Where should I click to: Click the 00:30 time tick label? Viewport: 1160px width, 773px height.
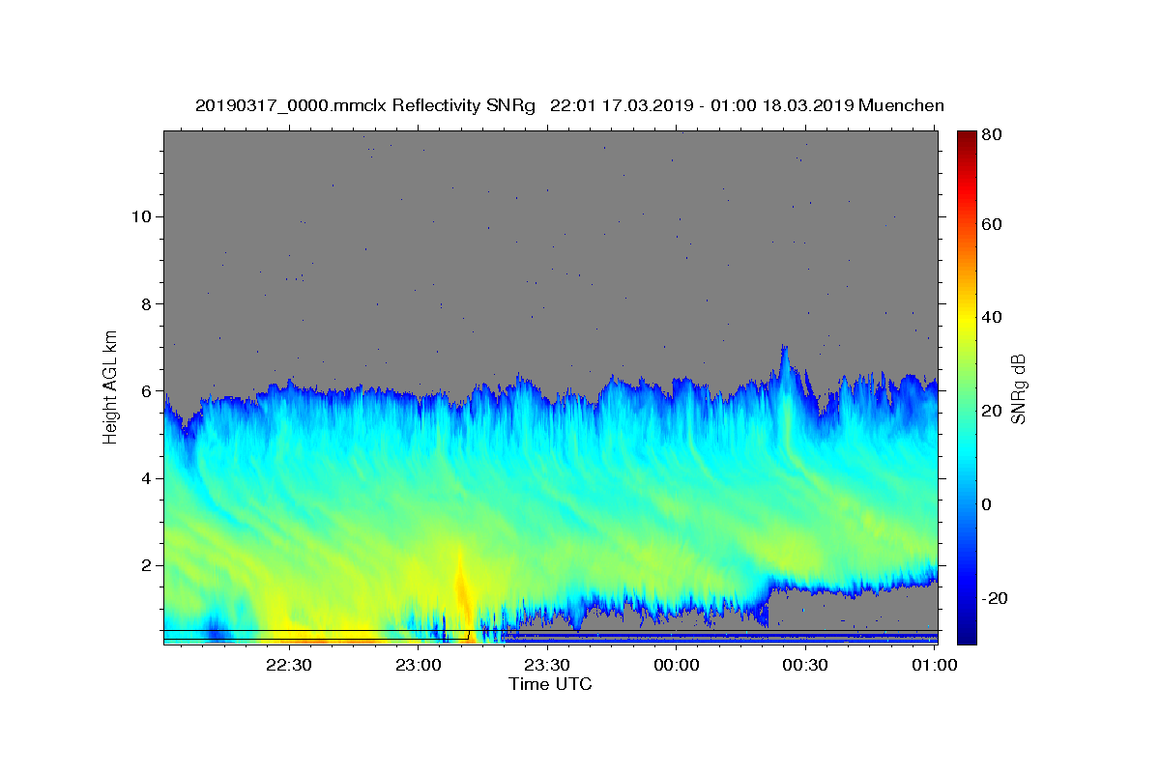tap(805, 665)
